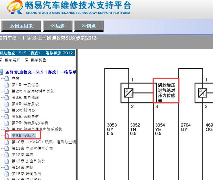Click the page icon beside 第7章

tap(6, 123)
